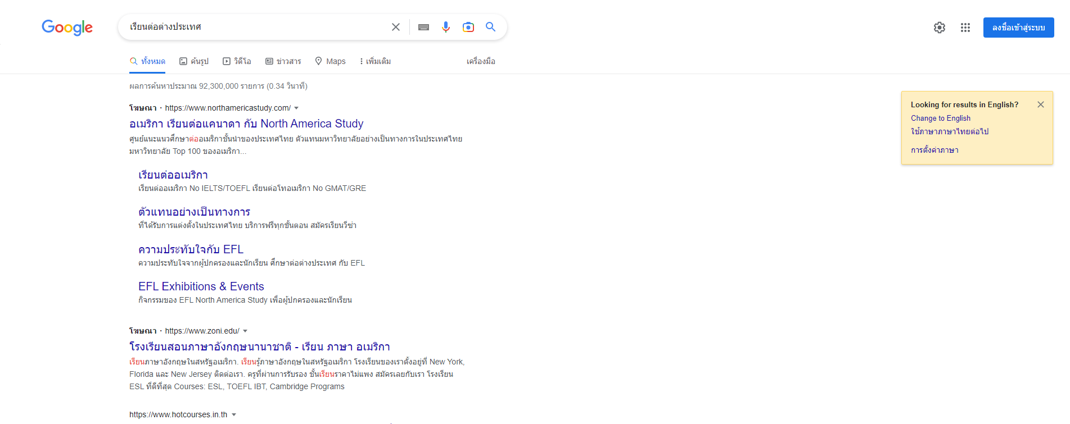Expand arrow beside www.zoni.edu URL
This screenshot has height=424, width=1070.
point(245,331)
